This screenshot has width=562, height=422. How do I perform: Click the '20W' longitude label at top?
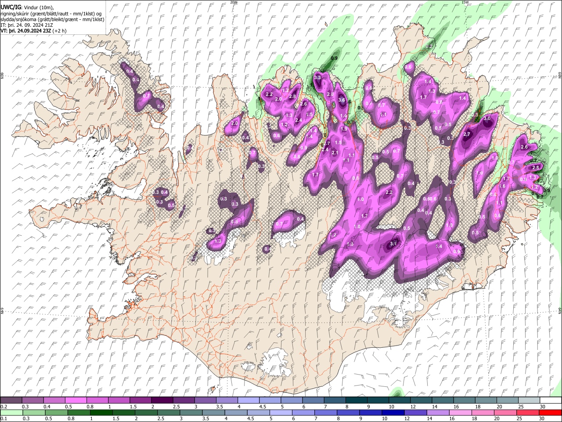[234, 2]
